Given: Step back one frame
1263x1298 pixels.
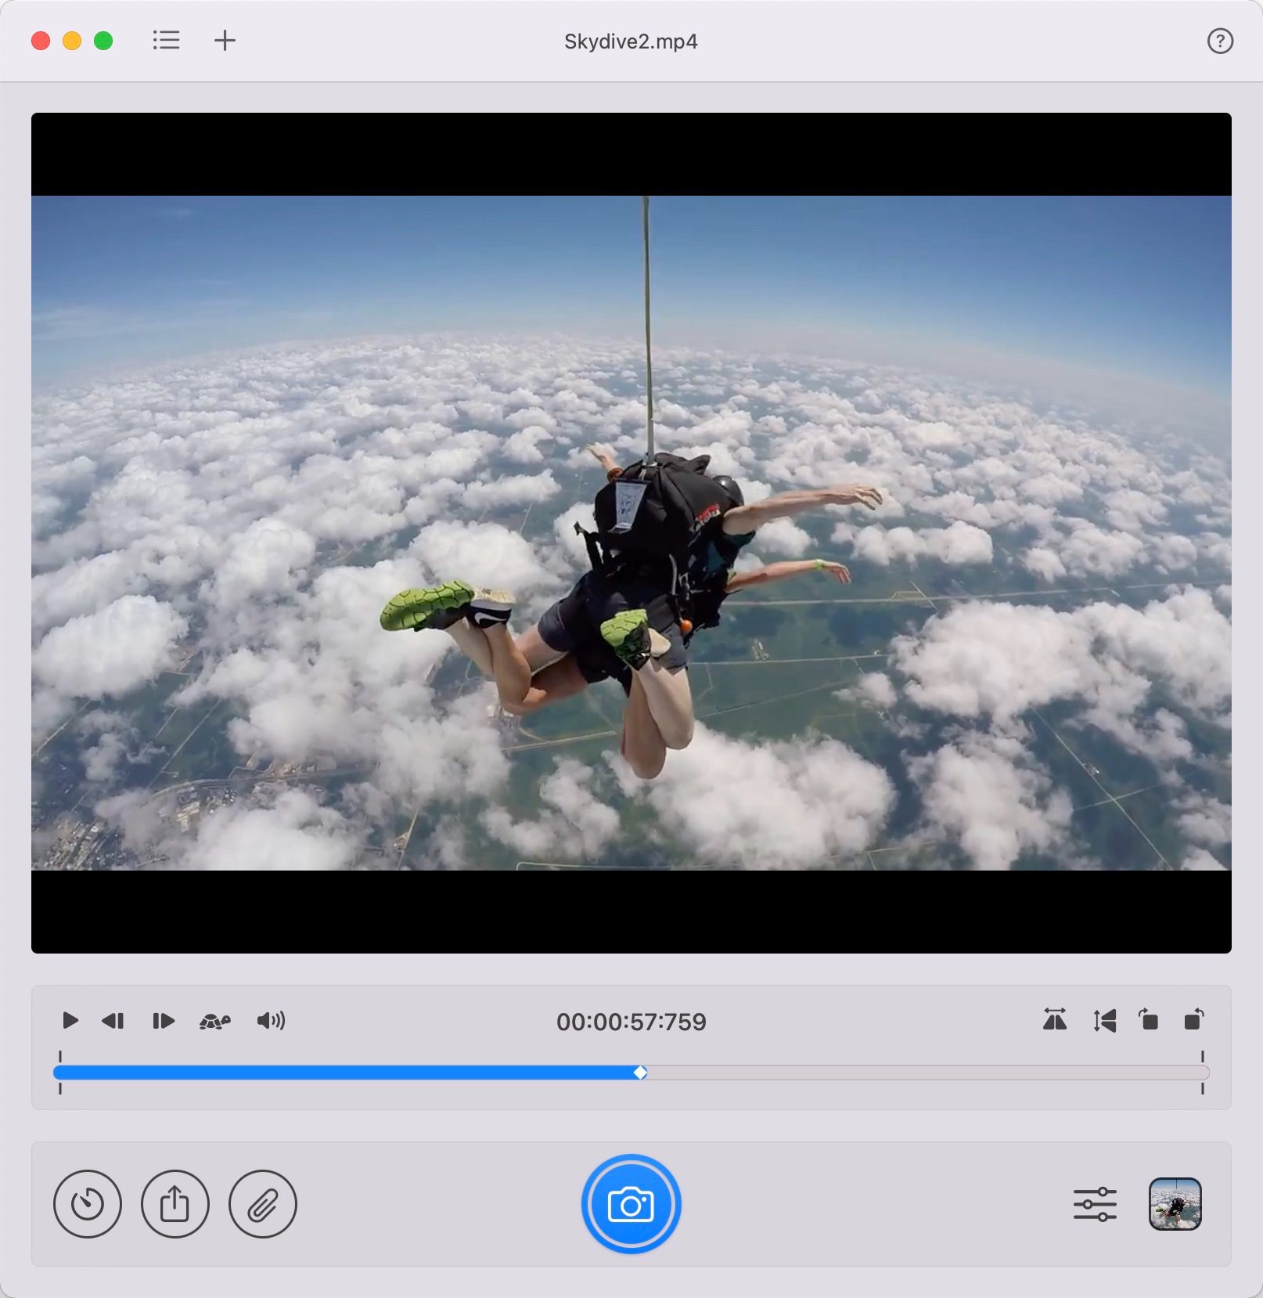Looking at the screenshot, I should pyautogui.click(x=113, y=1021).
